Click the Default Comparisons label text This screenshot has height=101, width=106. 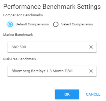[32, 24]
